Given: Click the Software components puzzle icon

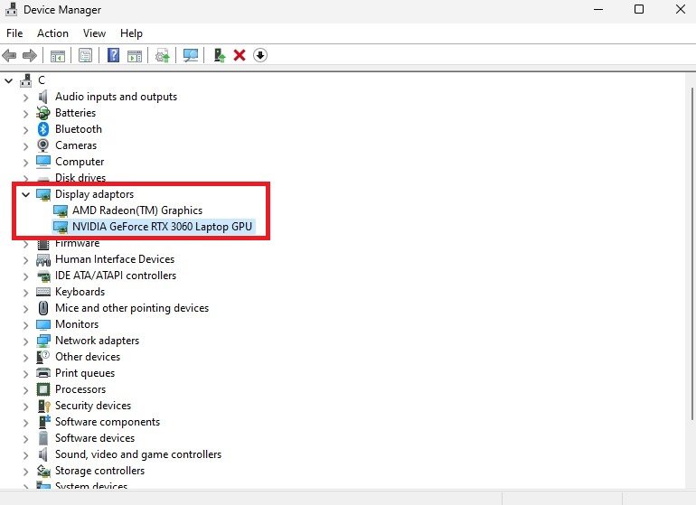Looking at the screenshot, I should coord(44,422).
